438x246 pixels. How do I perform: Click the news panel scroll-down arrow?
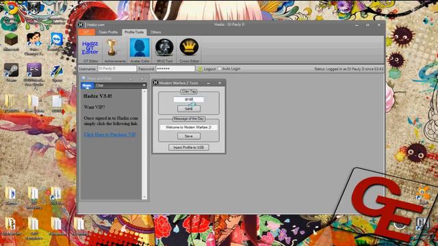[x=144, y=197]
